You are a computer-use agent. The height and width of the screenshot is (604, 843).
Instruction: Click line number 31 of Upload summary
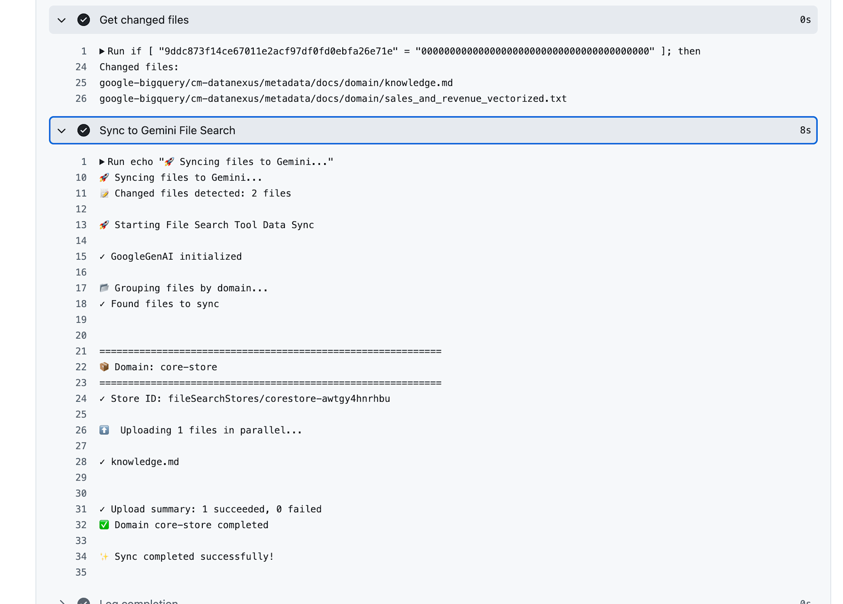pyautogui.click(x=81, y=509)
